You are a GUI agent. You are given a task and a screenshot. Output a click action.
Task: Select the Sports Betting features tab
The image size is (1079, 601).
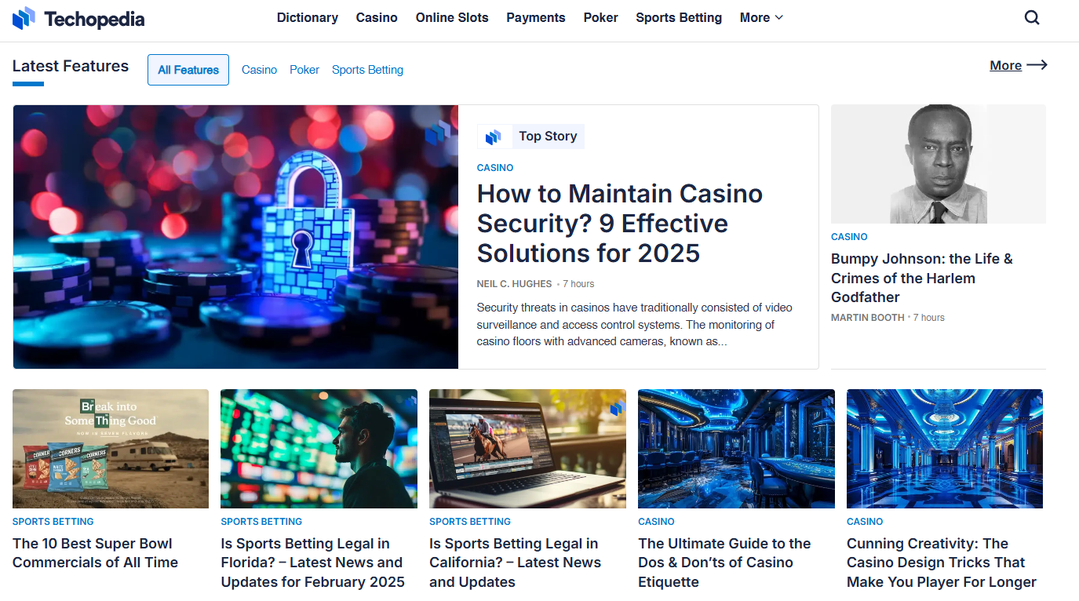[x=367, y=70]
